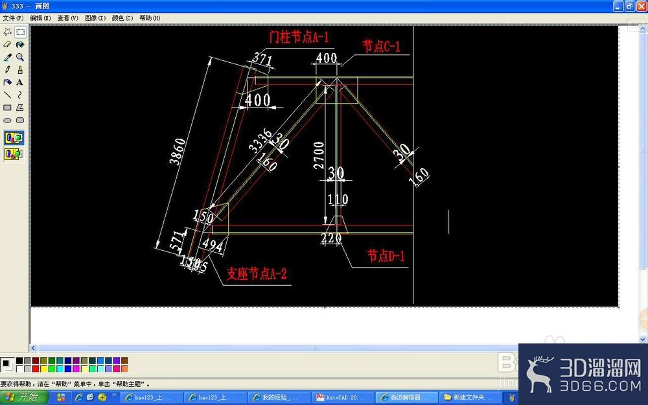Select the Free-Form Select tool

(7, 32)
